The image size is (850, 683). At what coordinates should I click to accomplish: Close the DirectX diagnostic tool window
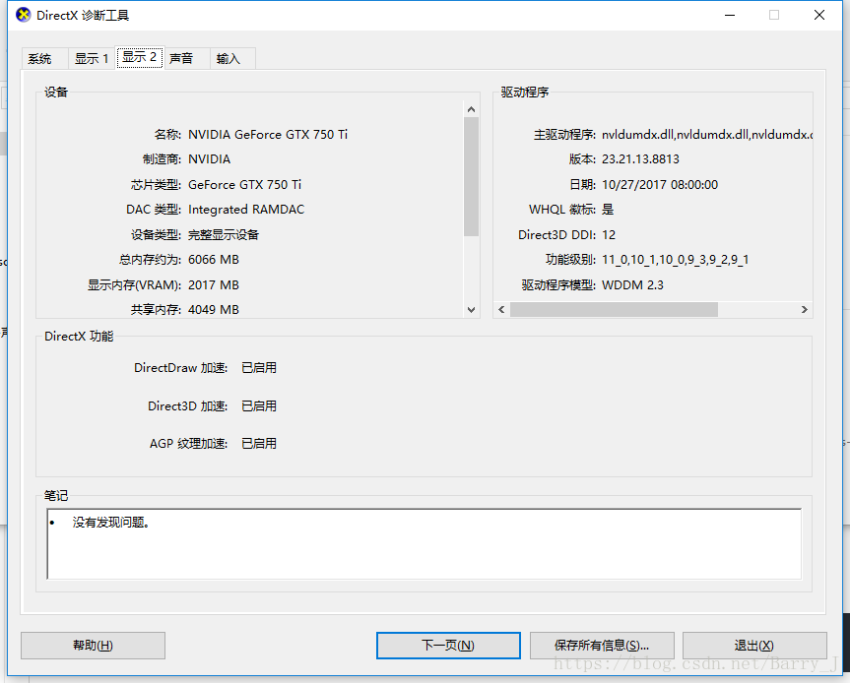coord(819,15)
